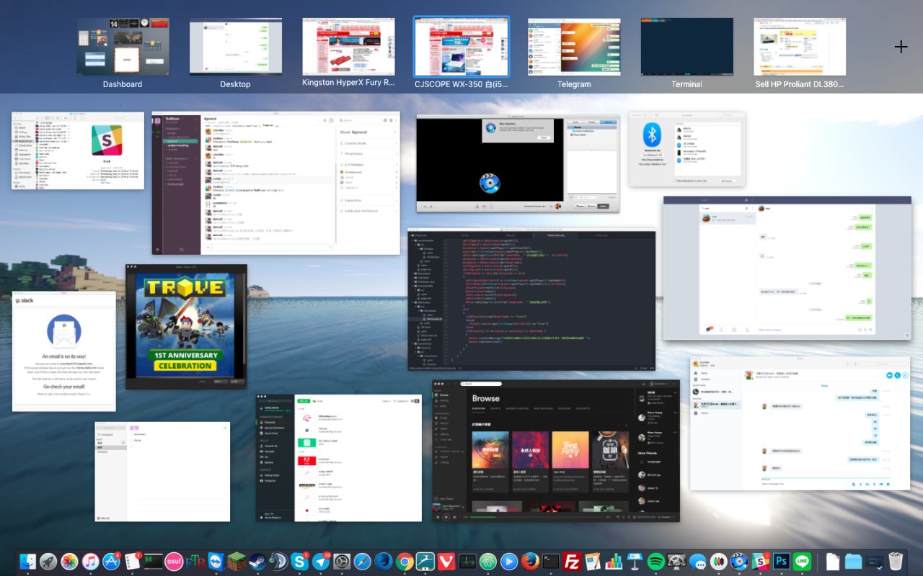Switch to the Terminal space

pyautogui.click(x=686, y=47)
